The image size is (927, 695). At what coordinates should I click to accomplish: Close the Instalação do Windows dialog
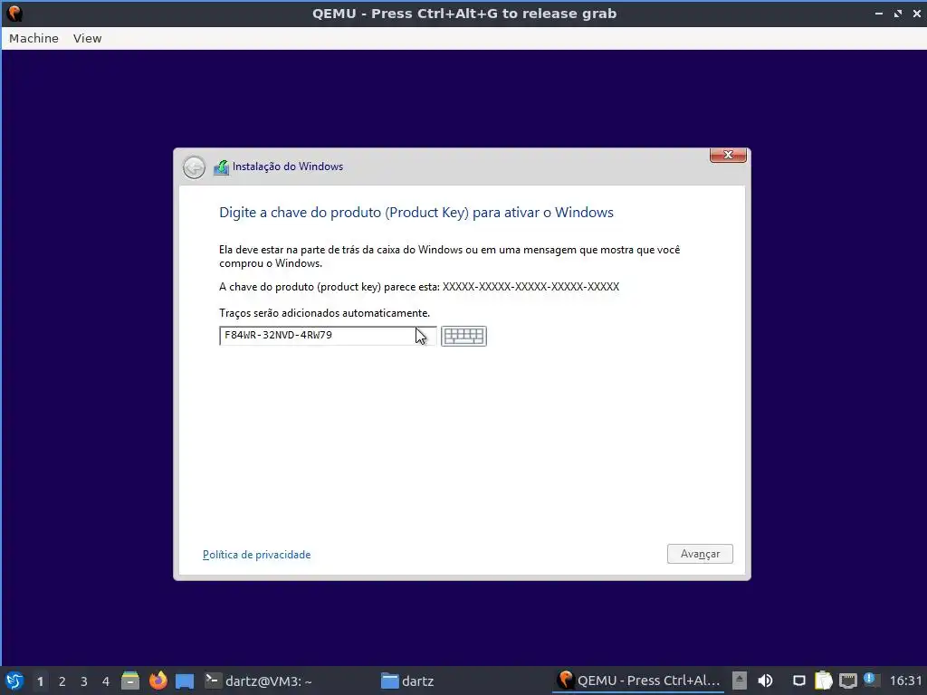tap(728, 155)
